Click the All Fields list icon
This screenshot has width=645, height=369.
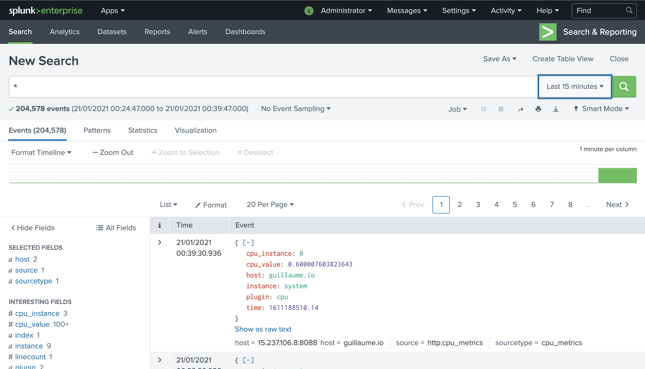[x=99, y=228]
